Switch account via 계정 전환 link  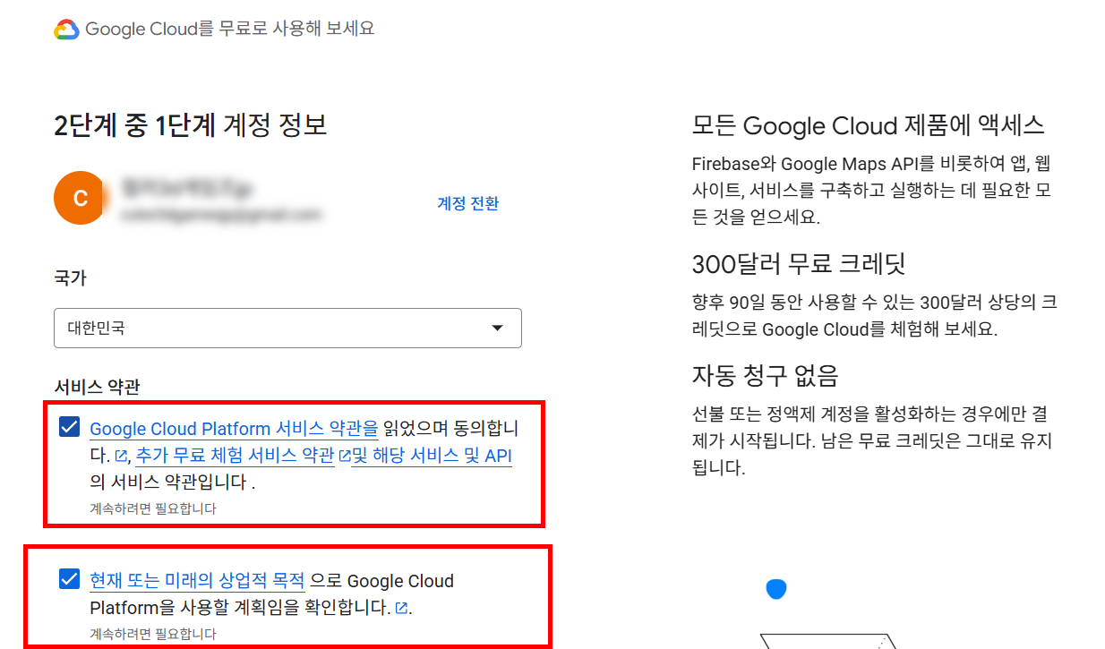[x=467, y=203]
